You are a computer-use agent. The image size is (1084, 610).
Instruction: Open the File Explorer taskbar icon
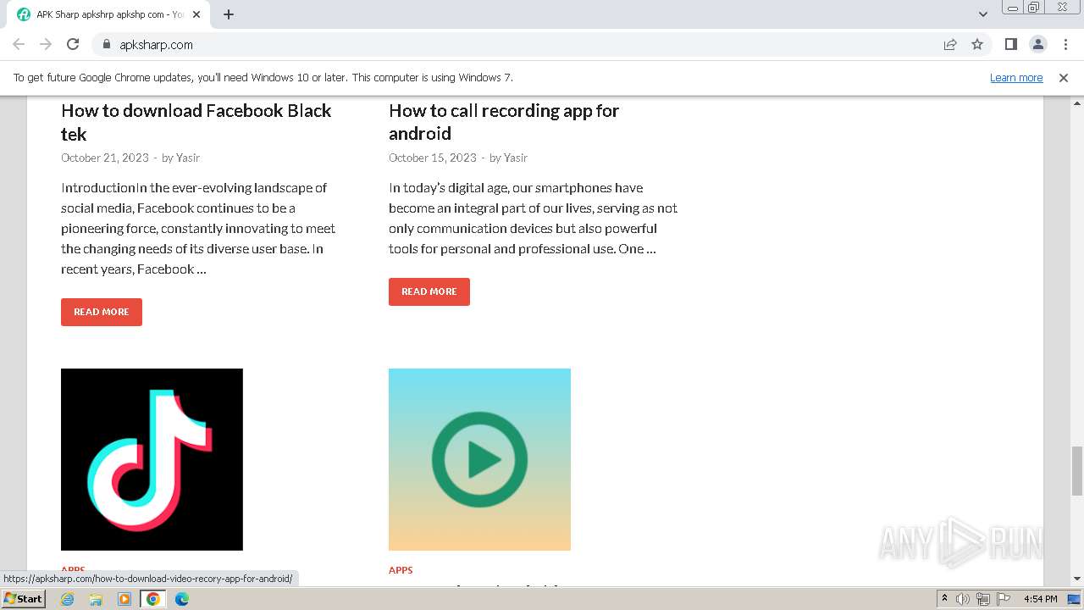click(x=96, y=599)
